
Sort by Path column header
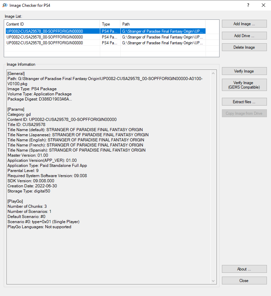pyautogui.click(x=163, y=24)
